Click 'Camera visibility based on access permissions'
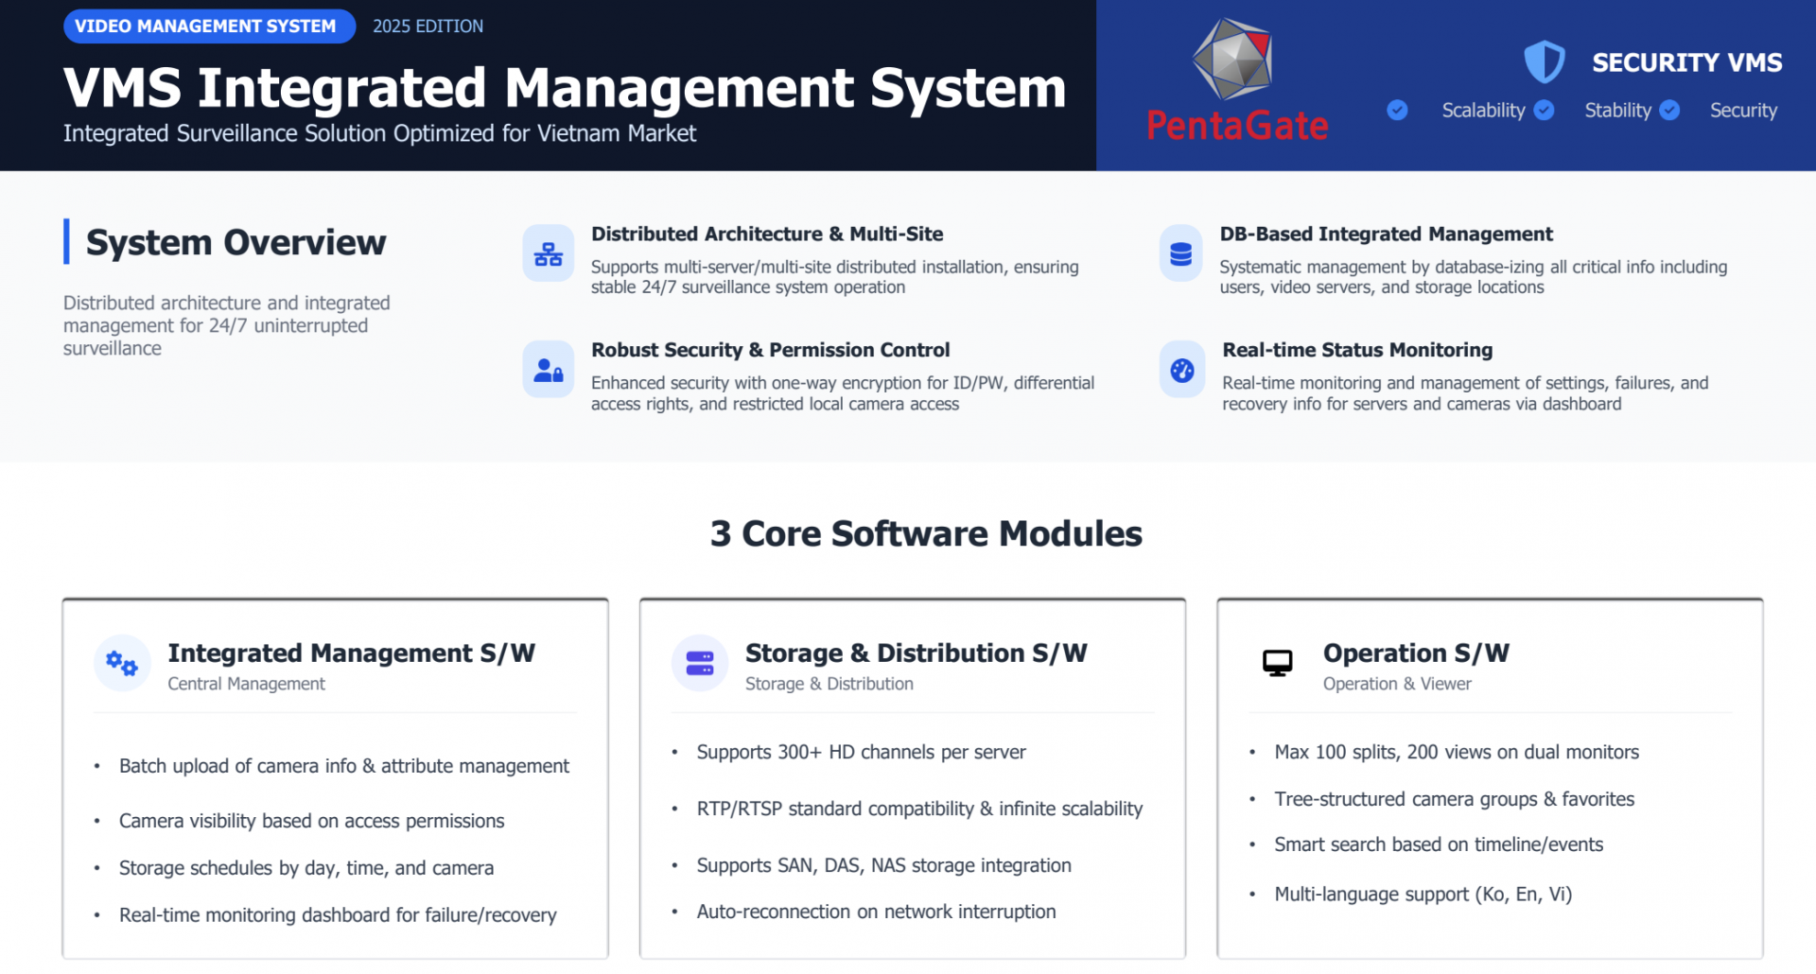This screenshot has width=1816, height=974. 311,821
